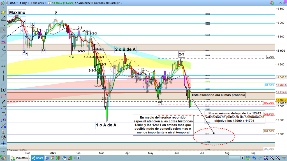
Task: Click the Share button
Action: pos(37,158)
